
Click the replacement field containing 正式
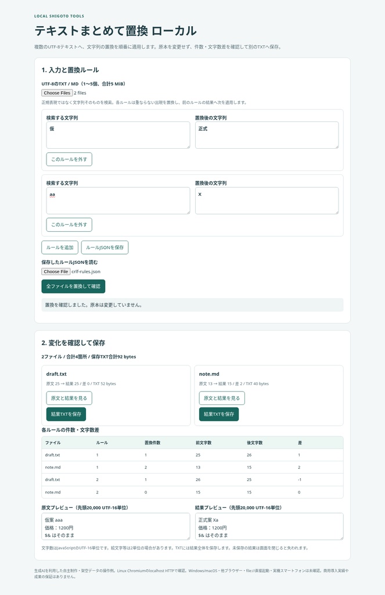pyautogui.click(x=267, y=135)
